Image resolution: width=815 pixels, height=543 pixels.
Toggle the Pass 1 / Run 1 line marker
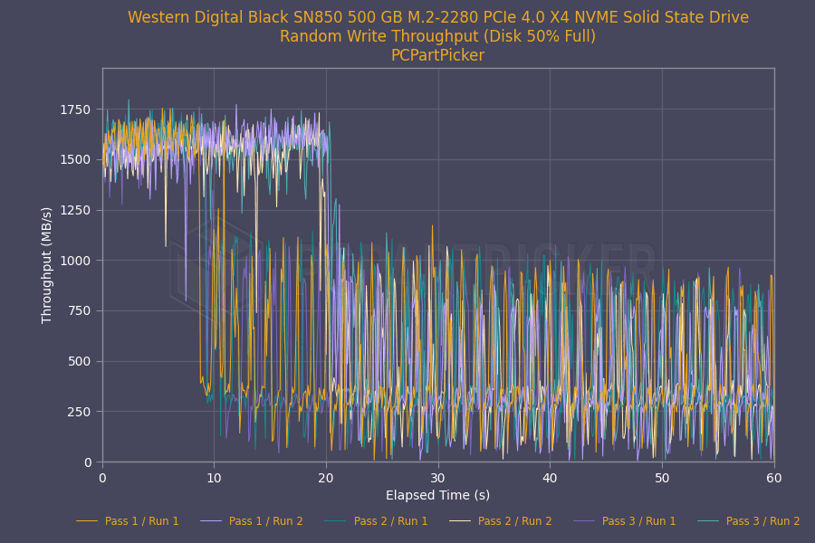tap(87, 520)
